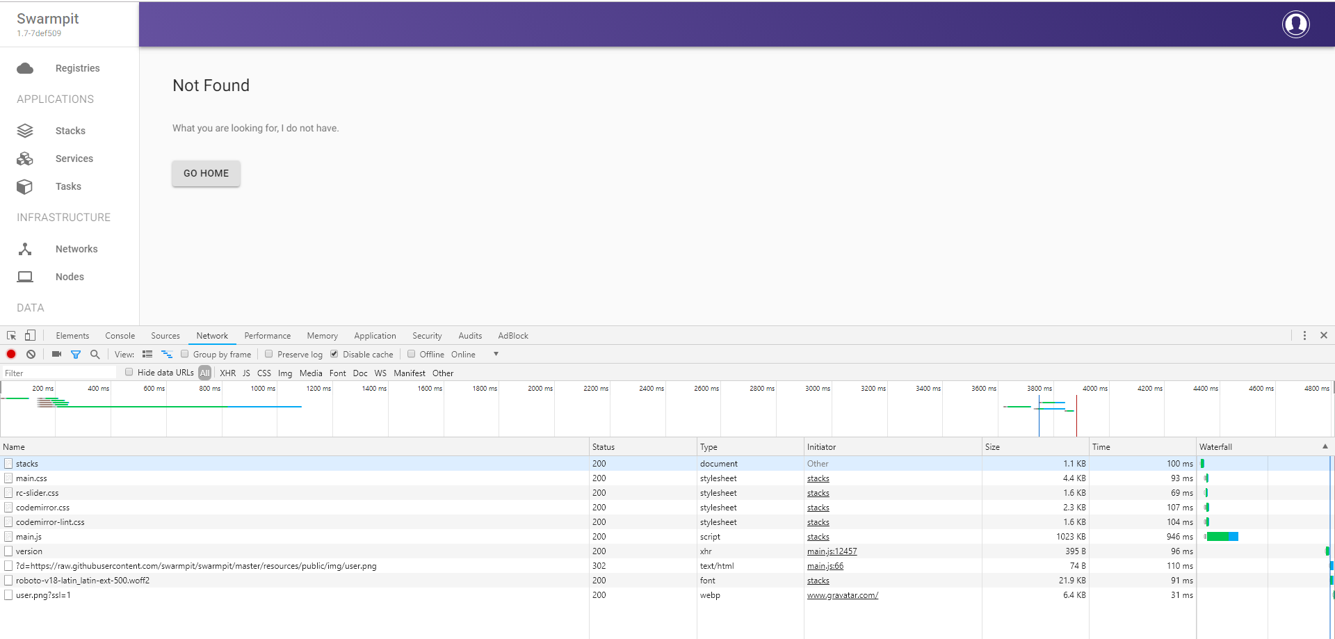Switch to the Console tab
The image size is (1335, 639).
coord(120,335)
